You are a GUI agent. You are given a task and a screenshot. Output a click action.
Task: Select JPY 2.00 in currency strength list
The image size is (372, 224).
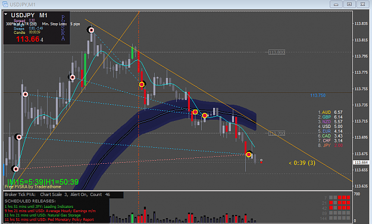(x=330, y=145)
